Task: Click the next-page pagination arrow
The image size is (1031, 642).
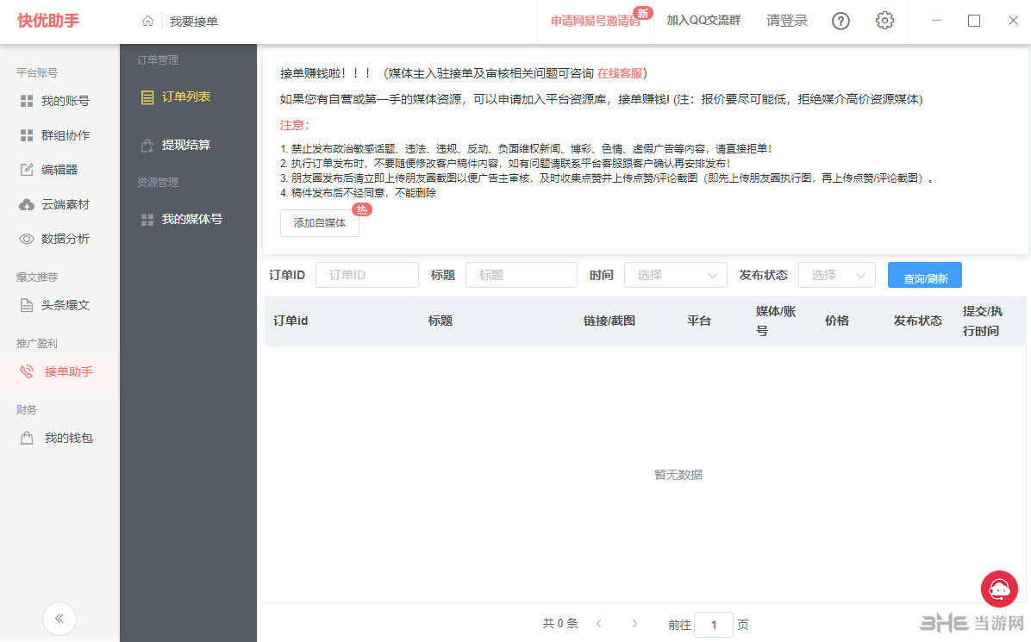Action: click(x=635, y=623)
